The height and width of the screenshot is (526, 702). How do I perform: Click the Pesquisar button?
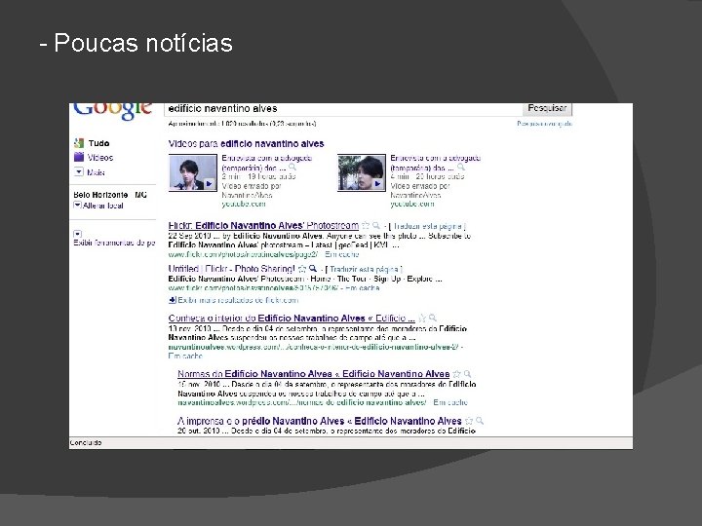tap(547, 109)
